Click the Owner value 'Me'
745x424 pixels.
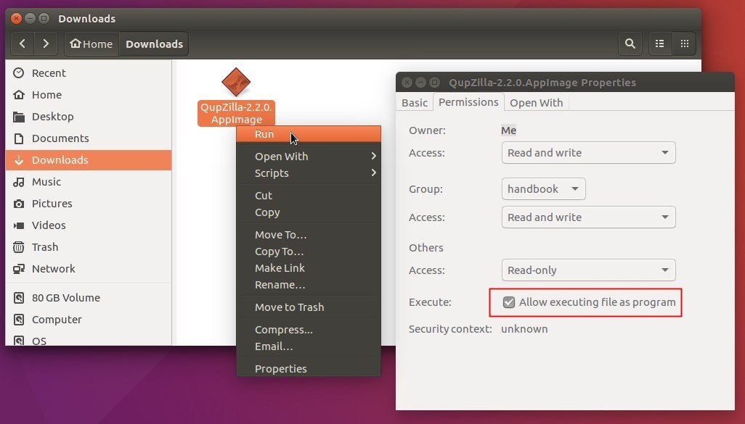[x=508, y=130]
